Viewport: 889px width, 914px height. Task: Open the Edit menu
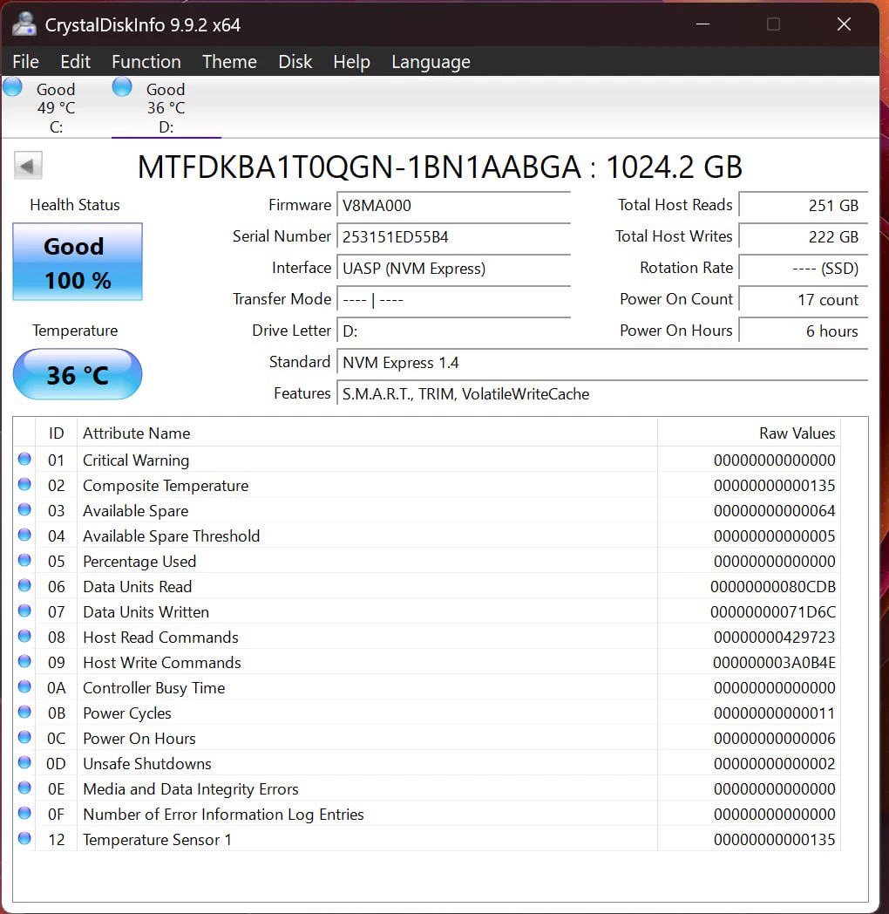[75, 61]
